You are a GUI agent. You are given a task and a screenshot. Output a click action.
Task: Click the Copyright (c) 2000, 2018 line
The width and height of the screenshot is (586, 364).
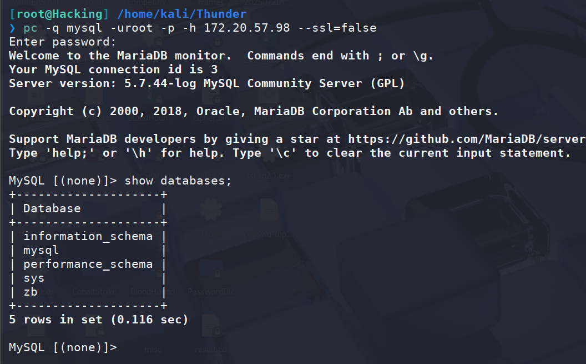pos(254,111)
